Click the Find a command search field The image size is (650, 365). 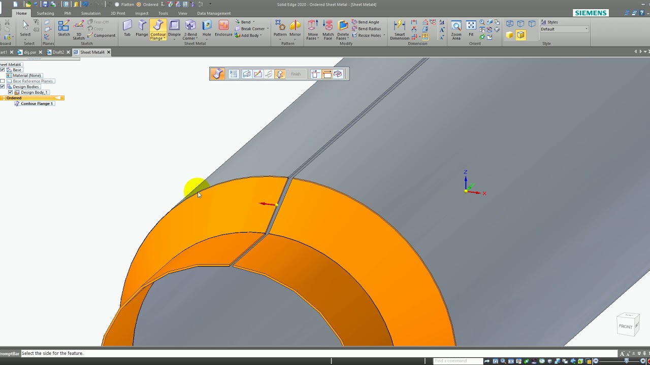tap(458, 361)
